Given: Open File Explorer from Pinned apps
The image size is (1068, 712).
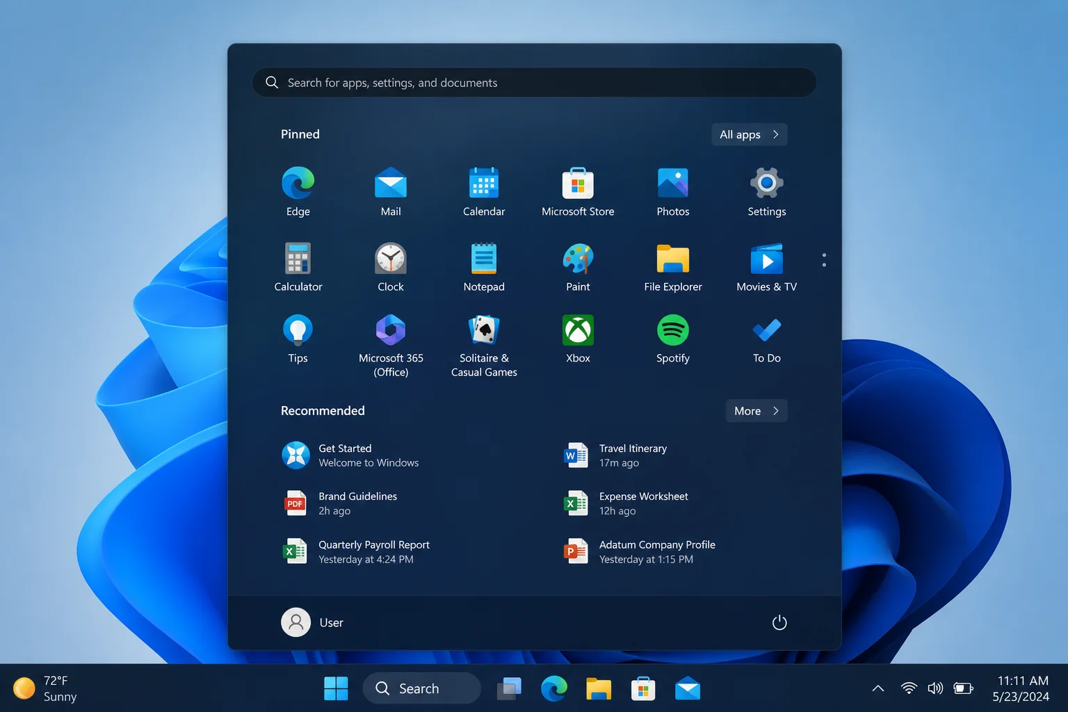Looking at the screenshot, I should [672, 267].
